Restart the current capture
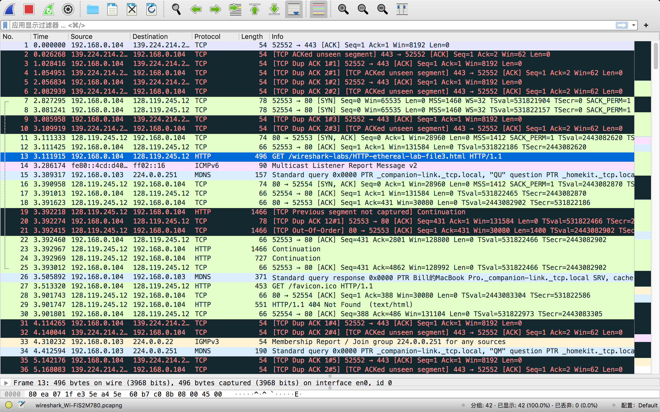This screenshot has width=660, height=412. (48, 10)
